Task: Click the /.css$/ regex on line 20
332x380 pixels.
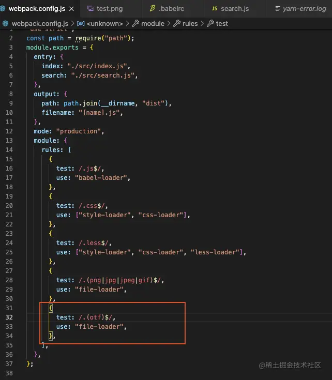Action: pyautogui.click(x=92, y=206)
